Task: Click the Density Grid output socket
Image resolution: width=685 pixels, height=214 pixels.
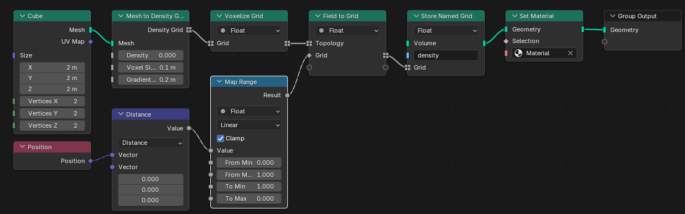Action: [x=189, y=30]
